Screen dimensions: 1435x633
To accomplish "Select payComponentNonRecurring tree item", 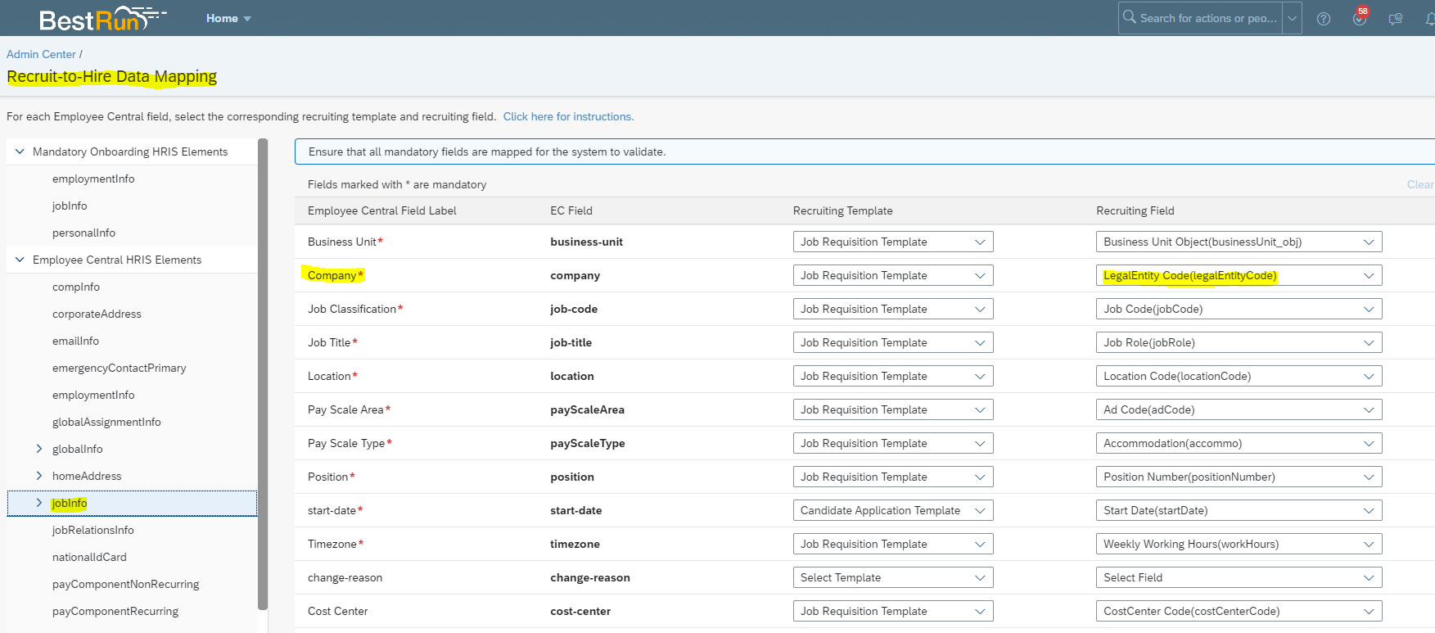I will click(x=125, y=584).
